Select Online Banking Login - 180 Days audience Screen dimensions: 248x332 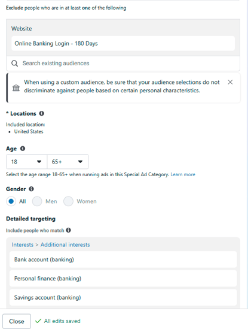(123, 43)
